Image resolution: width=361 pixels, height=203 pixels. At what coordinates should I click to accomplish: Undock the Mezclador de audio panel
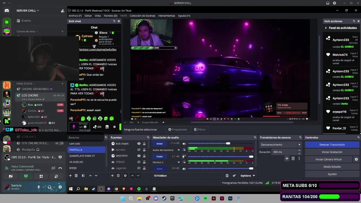pyautogui.click(x=255, y=138)
